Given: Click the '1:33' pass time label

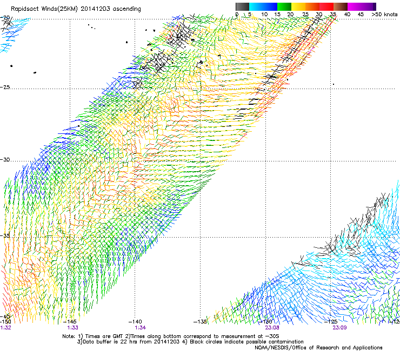Looking at the screenshot, I should (73, 328).
